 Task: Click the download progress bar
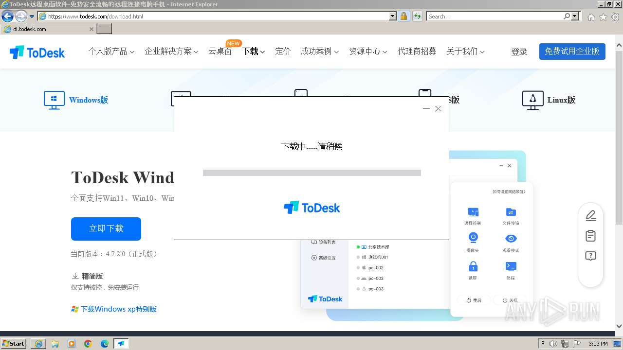(x=312, y=173)
